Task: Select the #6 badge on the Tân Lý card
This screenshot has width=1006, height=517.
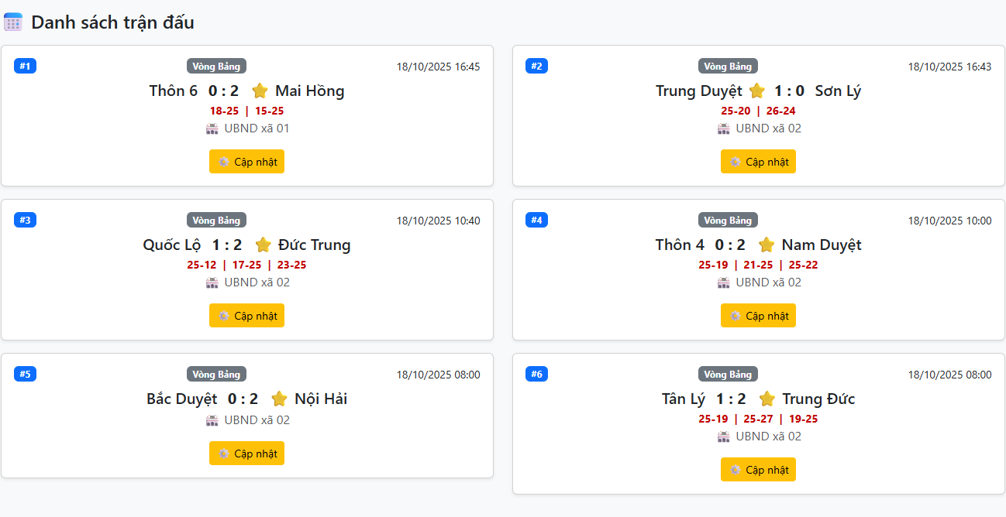Action: point(536,373)
